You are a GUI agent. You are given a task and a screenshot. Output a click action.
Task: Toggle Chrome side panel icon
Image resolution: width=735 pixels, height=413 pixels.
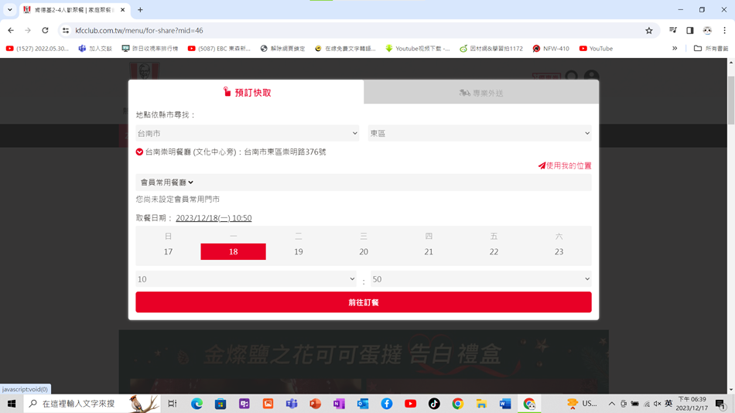[x=690, y=30]
